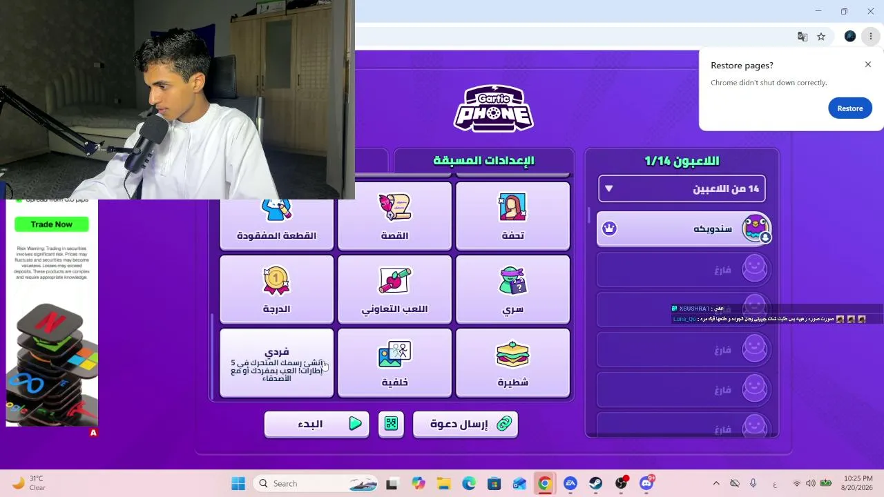Check the battery tray icon
Viewport: 884px width, 497px height.
pyautogui.click(x=825, y=484)
